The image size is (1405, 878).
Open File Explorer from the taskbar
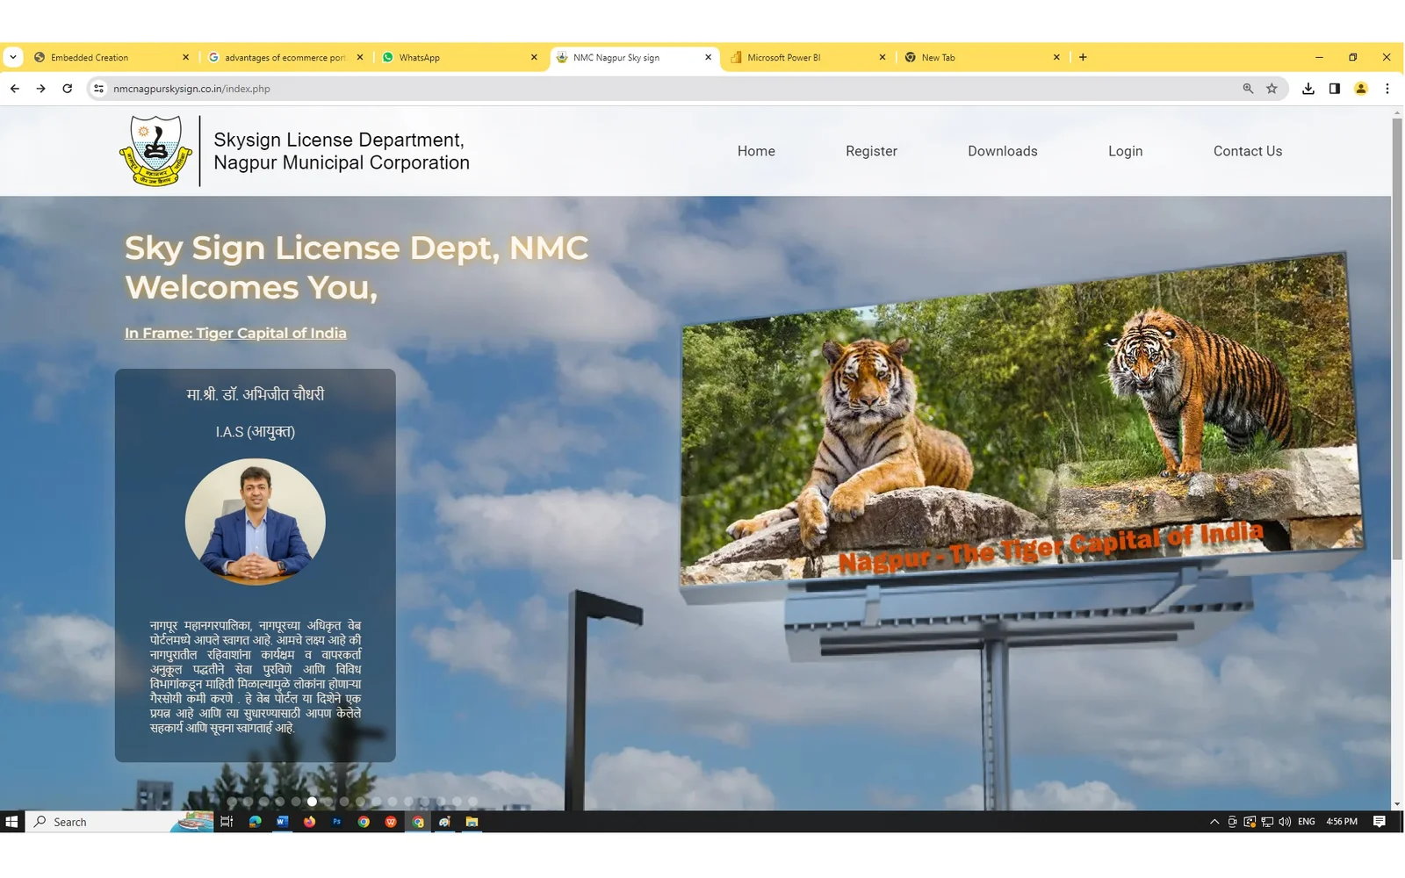coord(472,822)
